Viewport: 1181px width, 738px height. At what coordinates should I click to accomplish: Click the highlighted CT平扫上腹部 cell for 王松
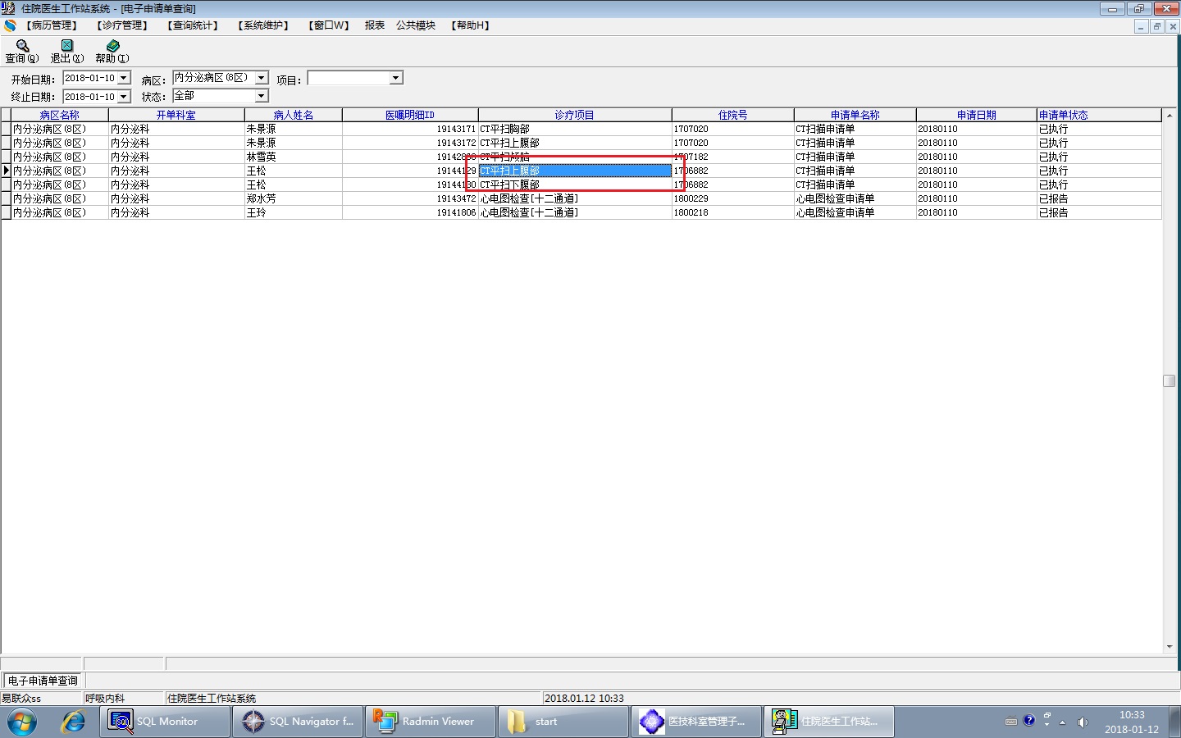(575, 171)
